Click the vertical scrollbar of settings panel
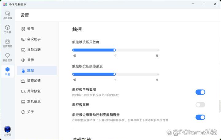Viewport: 221px width, 140px height. (219, 106)
